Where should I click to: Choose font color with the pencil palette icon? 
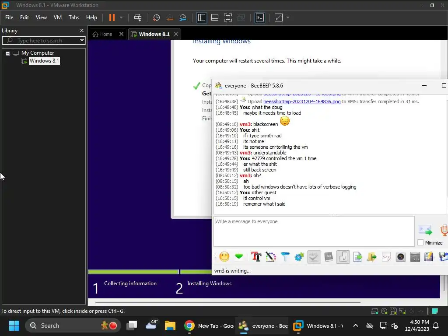270,257
